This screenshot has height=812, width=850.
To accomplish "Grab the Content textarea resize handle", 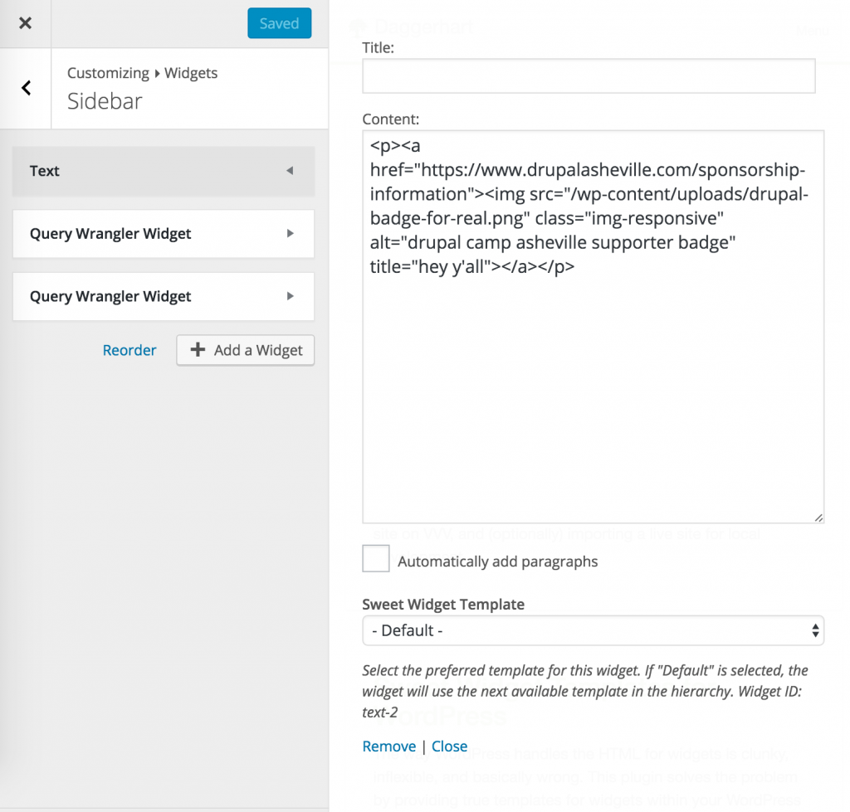I will 818,518.
